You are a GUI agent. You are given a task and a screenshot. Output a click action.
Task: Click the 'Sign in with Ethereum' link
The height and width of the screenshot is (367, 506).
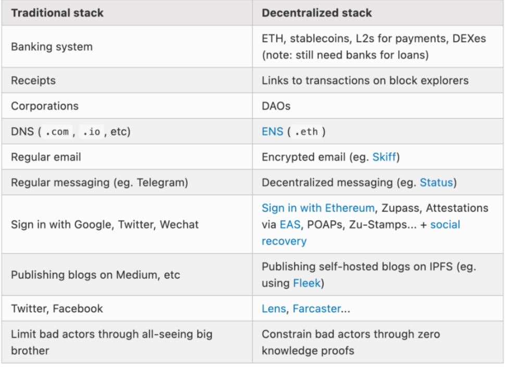pos(318,208)
